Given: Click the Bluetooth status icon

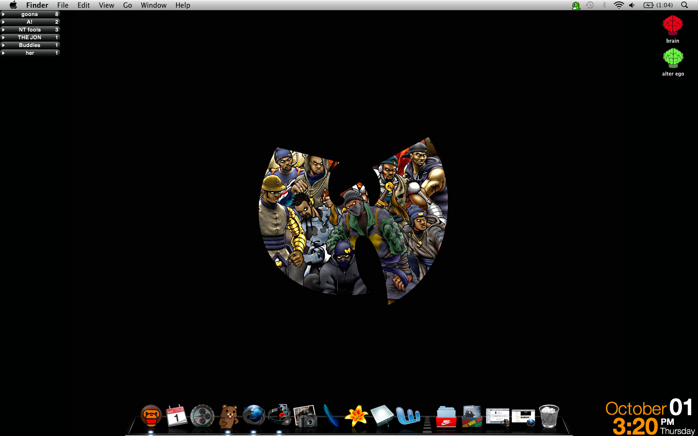Looking at the screenshot, I should coord(604,5).
